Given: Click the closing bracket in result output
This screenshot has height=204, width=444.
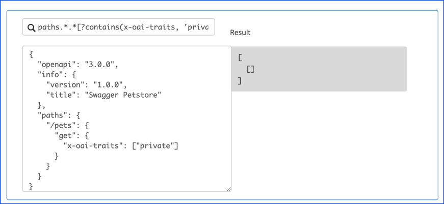Looking at the screenshot, I should pyautogui.click(x=240, y=80).
